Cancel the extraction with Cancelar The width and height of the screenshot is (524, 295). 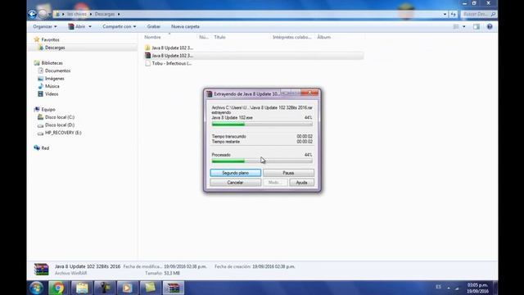pyautogui.click(x=235, y=183)
